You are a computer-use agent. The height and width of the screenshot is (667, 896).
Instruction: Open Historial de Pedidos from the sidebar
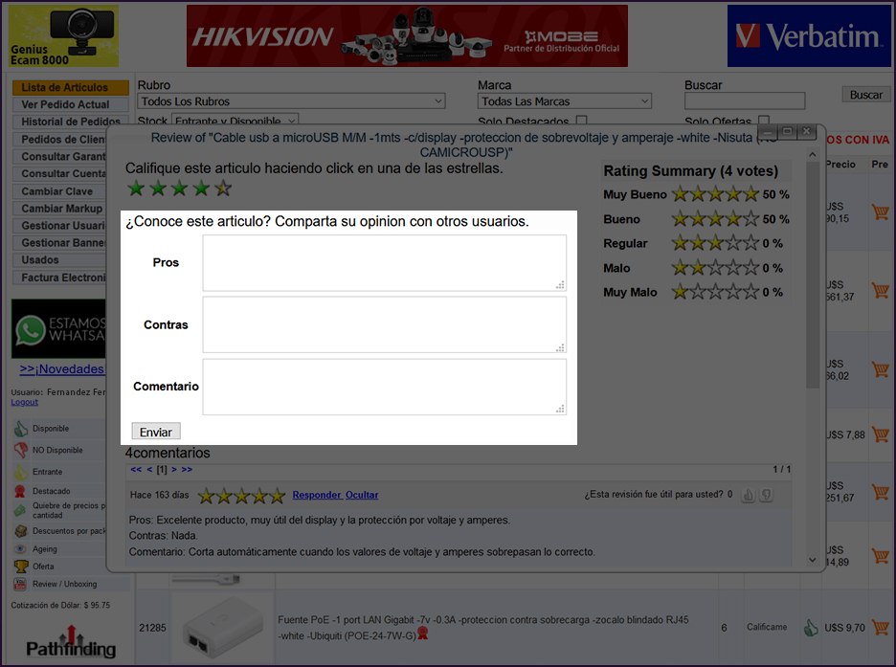coord(71,122)
